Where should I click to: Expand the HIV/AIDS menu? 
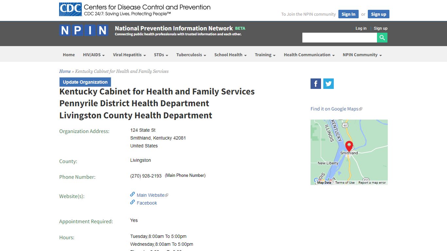[94, 55]
